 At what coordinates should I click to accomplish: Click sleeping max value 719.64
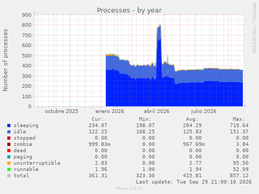click(239, 125)
